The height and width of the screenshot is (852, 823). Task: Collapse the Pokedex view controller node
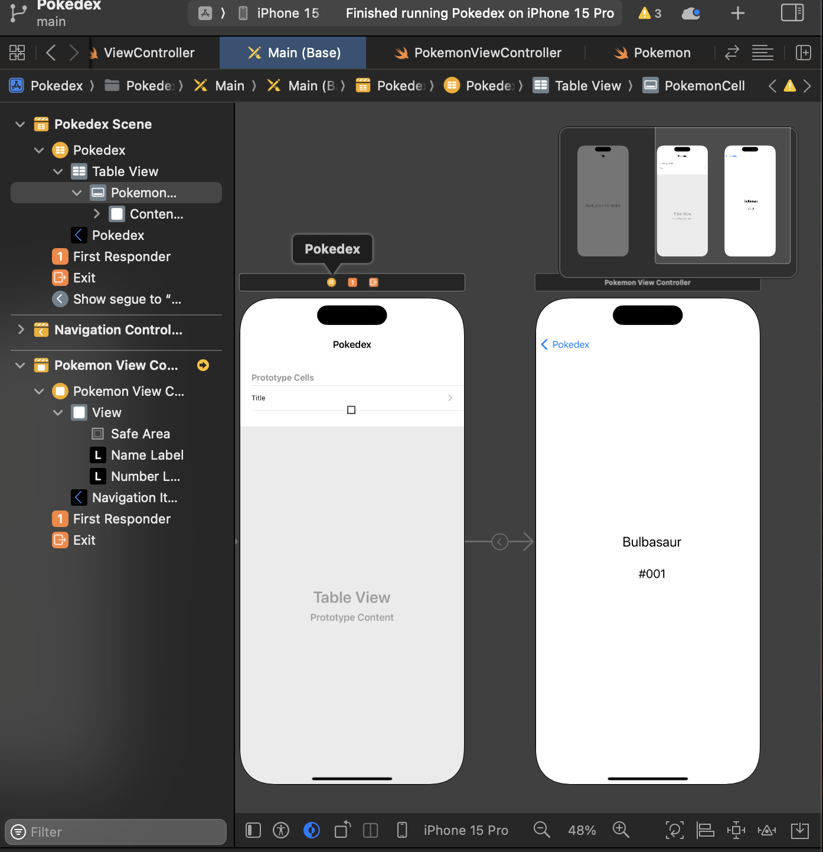(x=39, y=150)
